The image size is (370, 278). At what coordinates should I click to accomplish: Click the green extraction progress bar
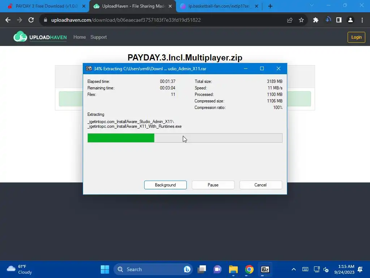[x=185, y=138]
